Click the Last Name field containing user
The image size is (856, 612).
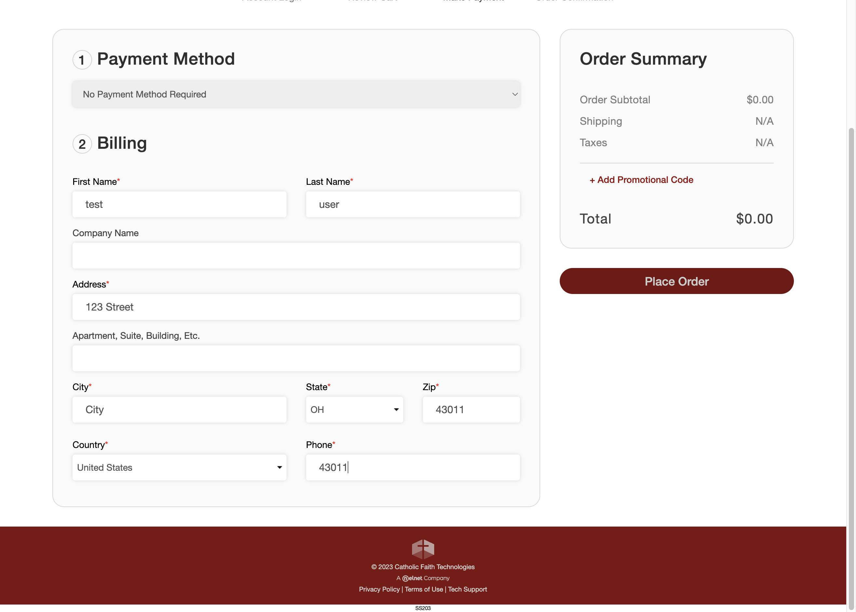tap(413, 204)
